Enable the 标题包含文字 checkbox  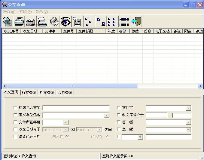click(16, 108)
